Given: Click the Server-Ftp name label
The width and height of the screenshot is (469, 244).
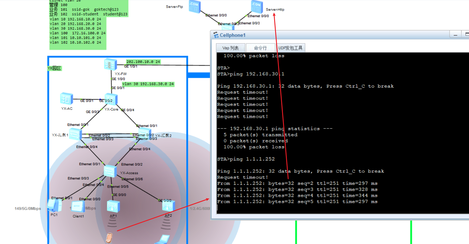Looking at the screenshot, I should (174, 7).
